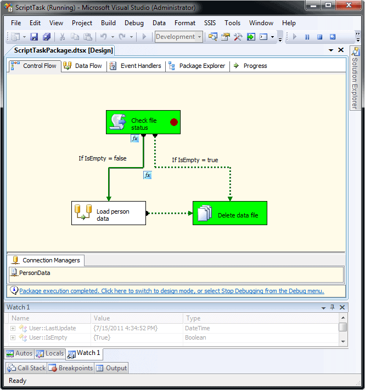The width and height of the screenshot is (365, 390).
Task: Click the Continue debug play icon
Action: pos(295,37)
